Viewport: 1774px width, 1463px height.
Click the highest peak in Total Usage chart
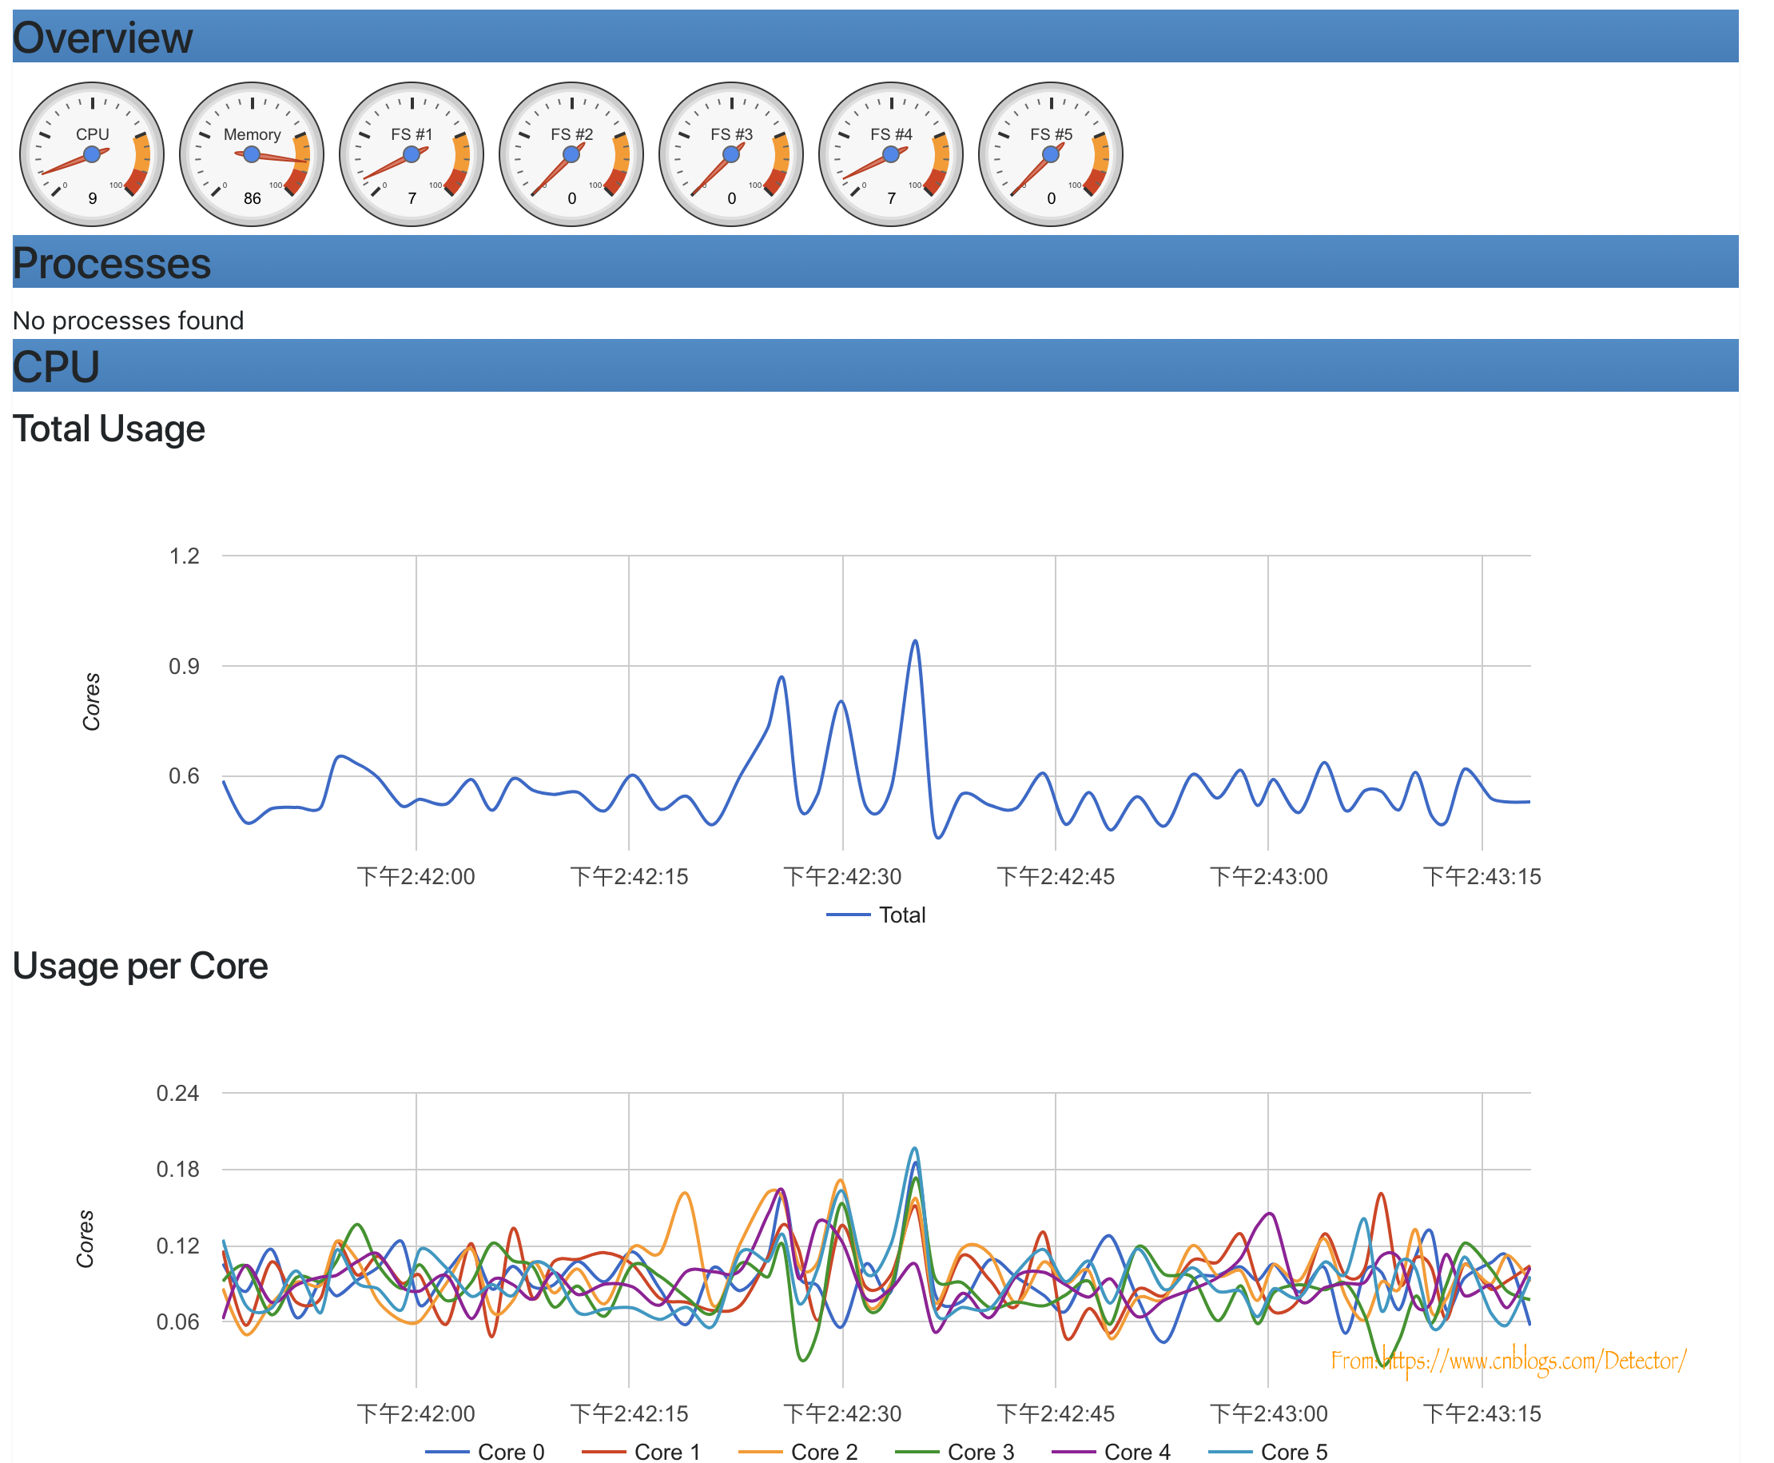[916, 642]
